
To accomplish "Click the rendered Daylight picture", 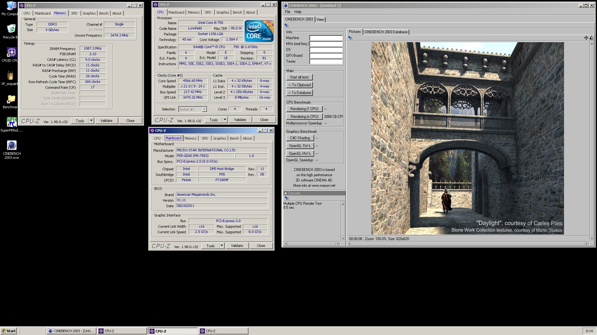I will (x=467, y=138).
